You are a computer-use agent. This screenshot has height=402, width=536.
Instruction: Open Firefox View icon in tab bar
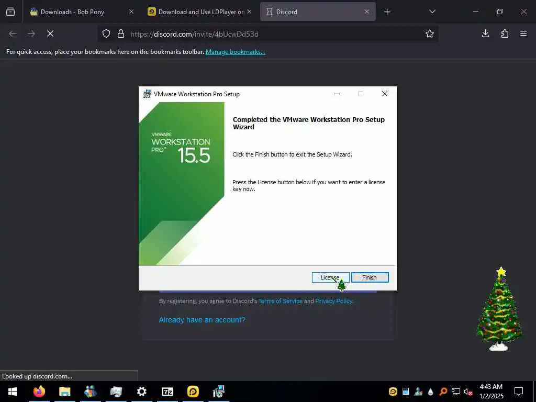tap(10, 12)
